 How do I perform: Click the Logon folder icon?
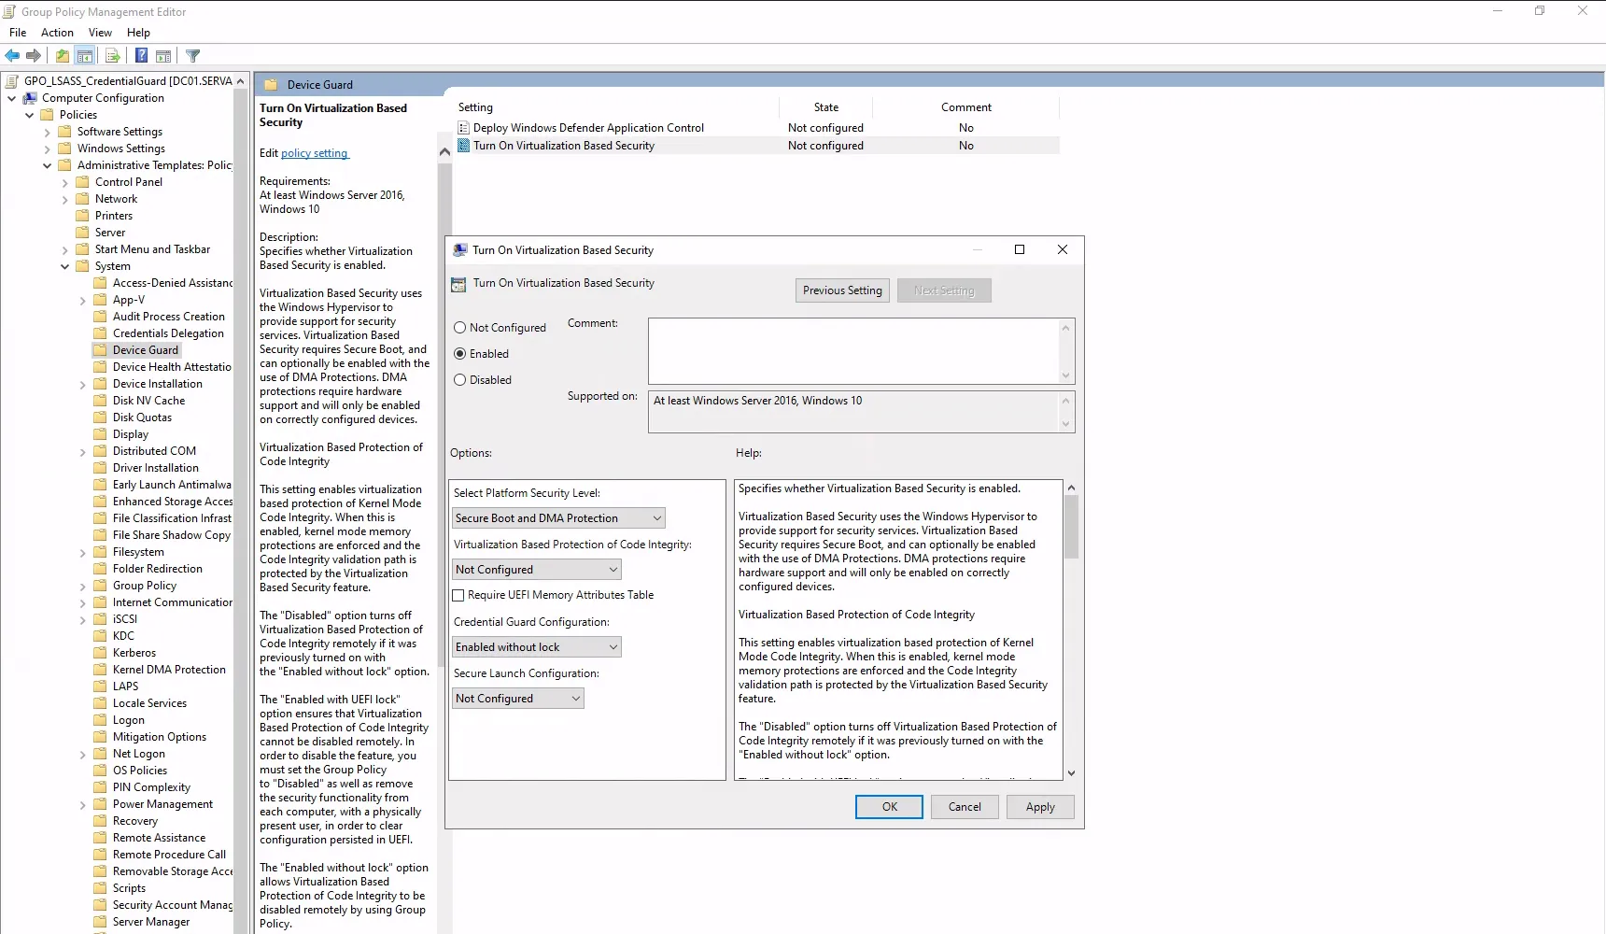(101, 720)
